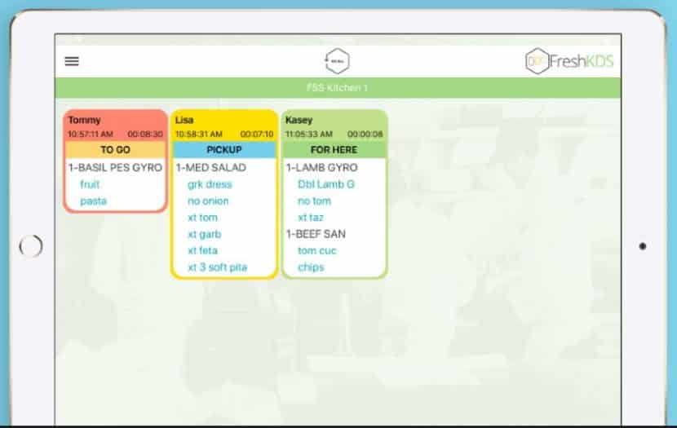This screenshot has height=428, width=677.
Task: Click the FreshKDS logo
Action: coord(569,62)
